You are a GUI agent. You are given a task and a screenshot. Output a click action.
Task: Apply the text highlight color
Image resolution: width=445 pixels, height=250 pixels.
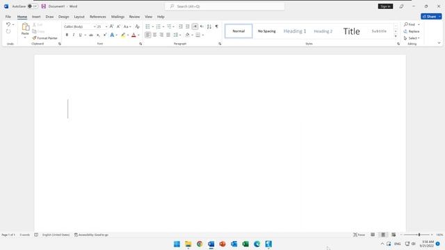(123, 35)
